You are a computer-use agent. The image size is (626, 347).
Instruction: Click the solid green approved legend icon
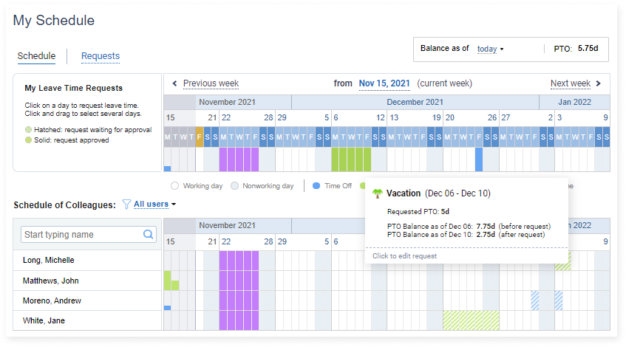tap(28, 140)
